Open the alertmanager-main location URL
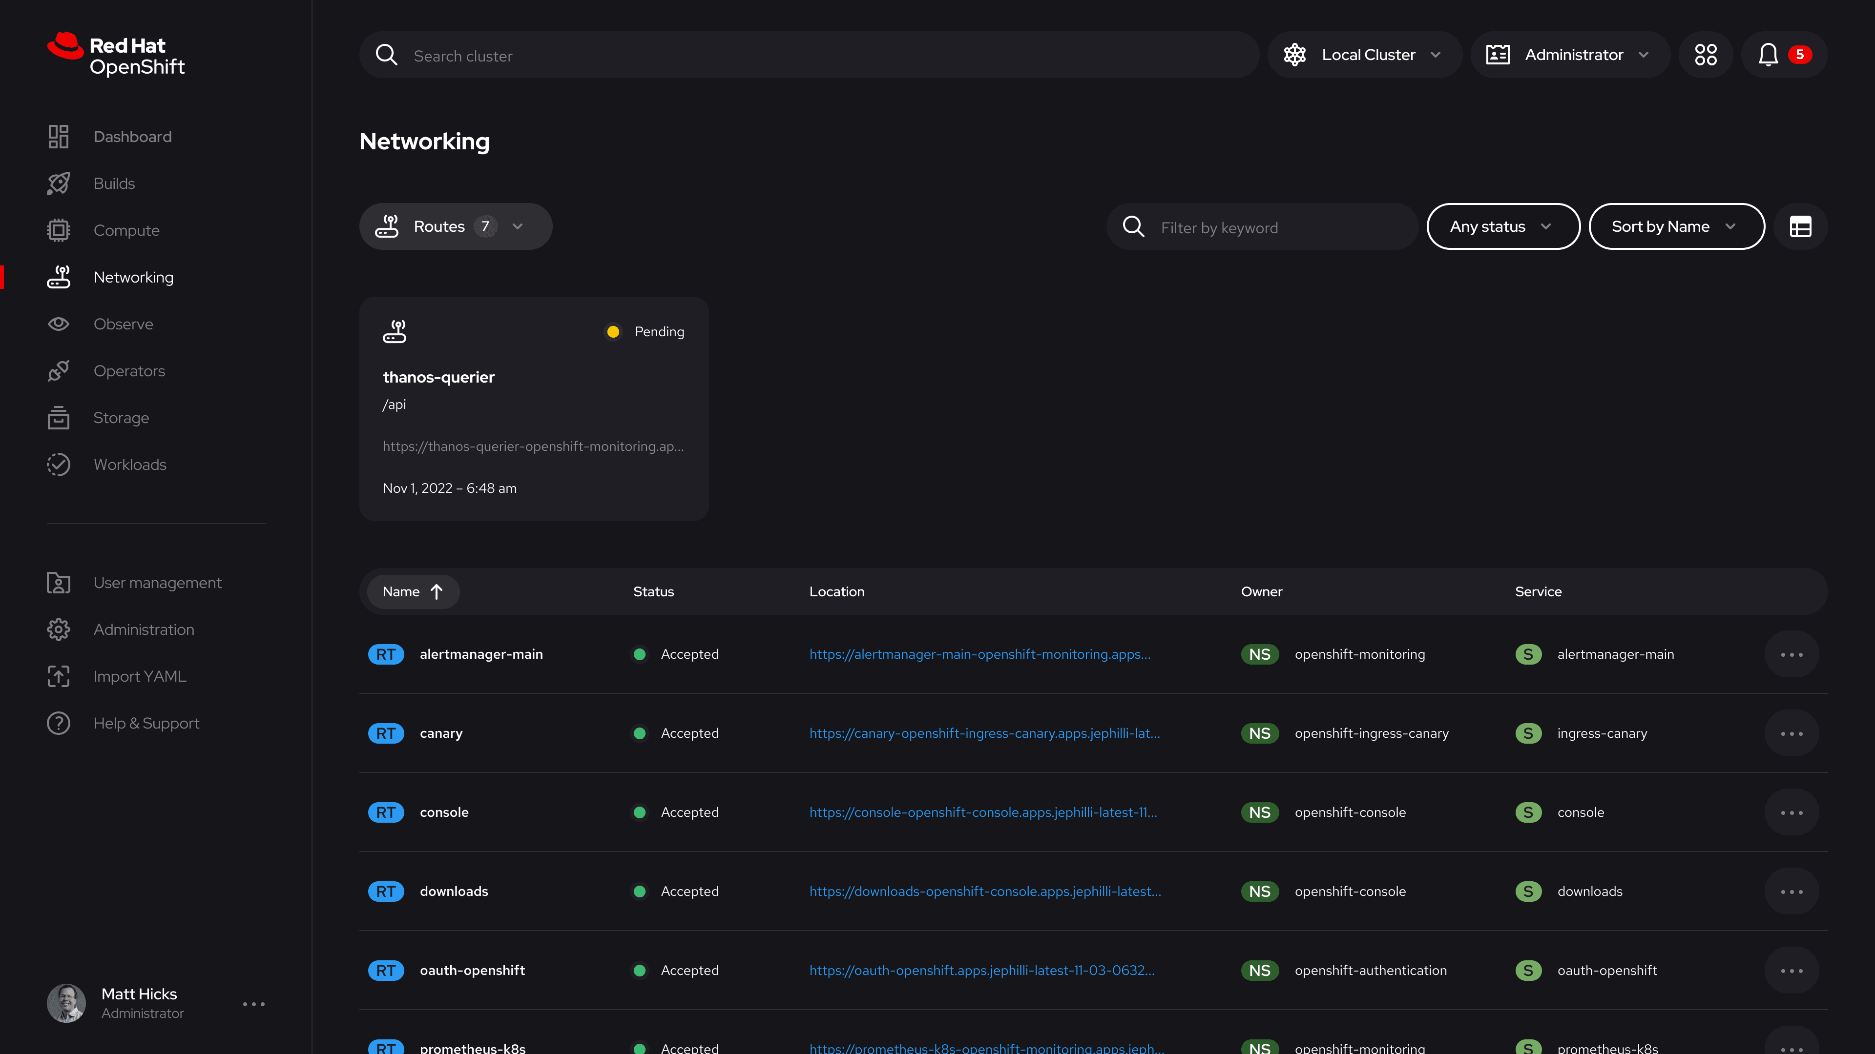Image resolution: width=1875 pixels, height=1054 pixels. (979, 655)
